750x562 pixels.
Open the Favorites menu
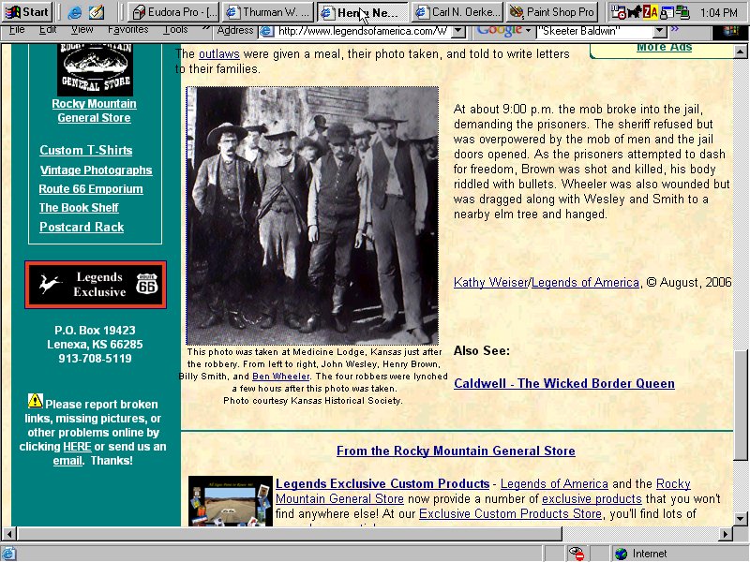pos(127,30)
